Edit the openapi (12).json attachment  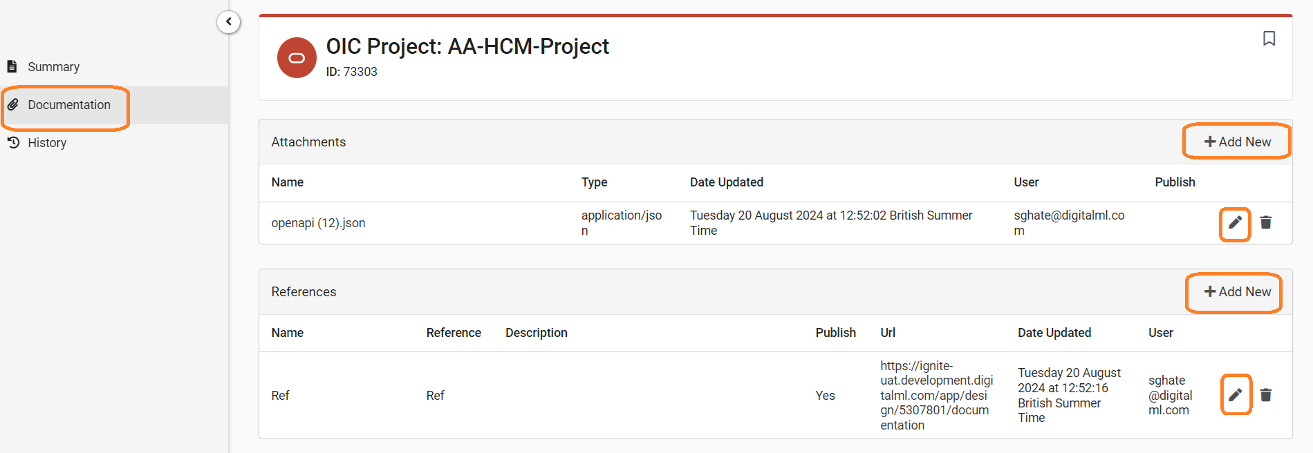pyautogui.click(x=1235, y=223)
